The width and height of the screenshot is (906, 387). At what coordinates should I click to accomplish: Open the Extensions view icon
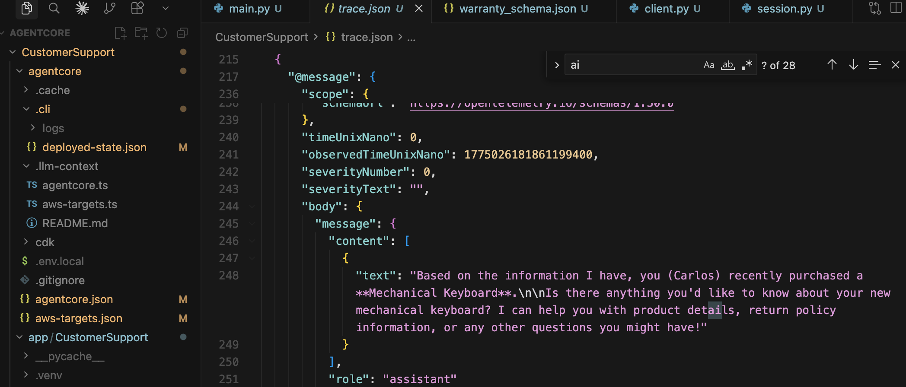coord(137,8)
